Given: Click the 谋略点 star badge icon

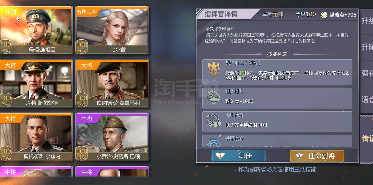Looking at the screenshot, I should (324, 15).
